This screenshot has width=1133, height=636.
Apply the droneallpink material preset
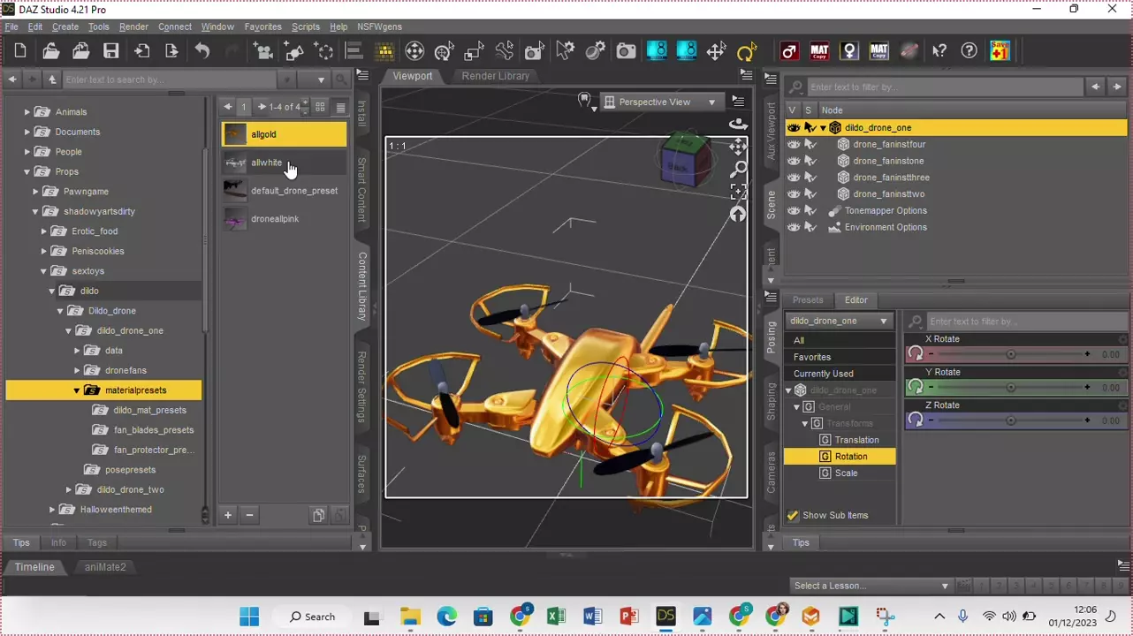click(x=274, y=219)
